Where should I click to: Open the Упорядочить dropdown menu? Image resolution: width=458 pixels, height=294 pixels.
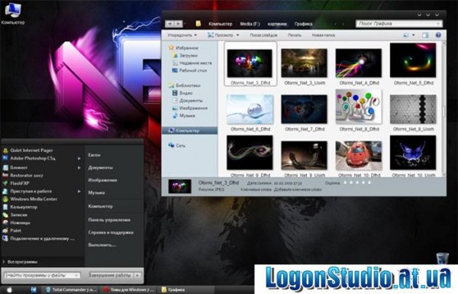(182, 35)
